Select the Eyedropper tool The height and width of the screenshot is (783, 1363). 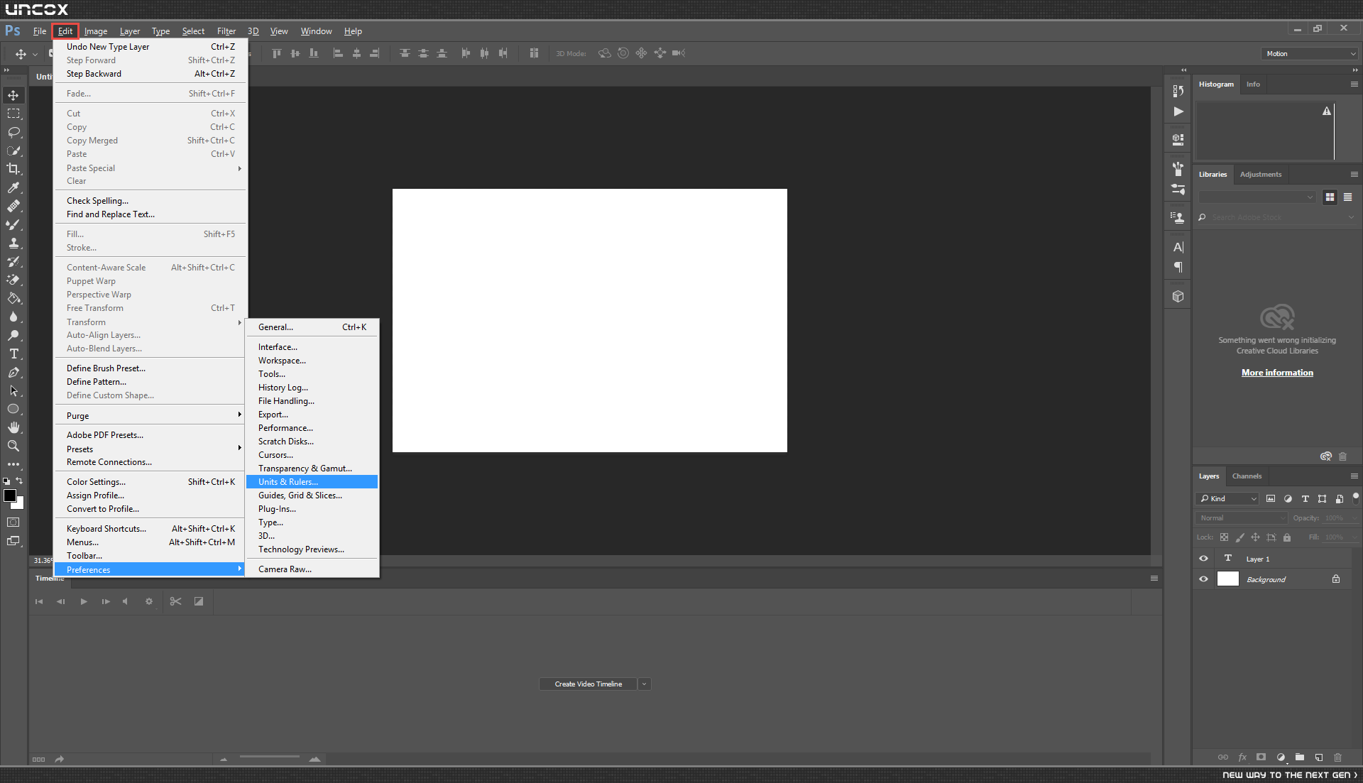(13, 187)
